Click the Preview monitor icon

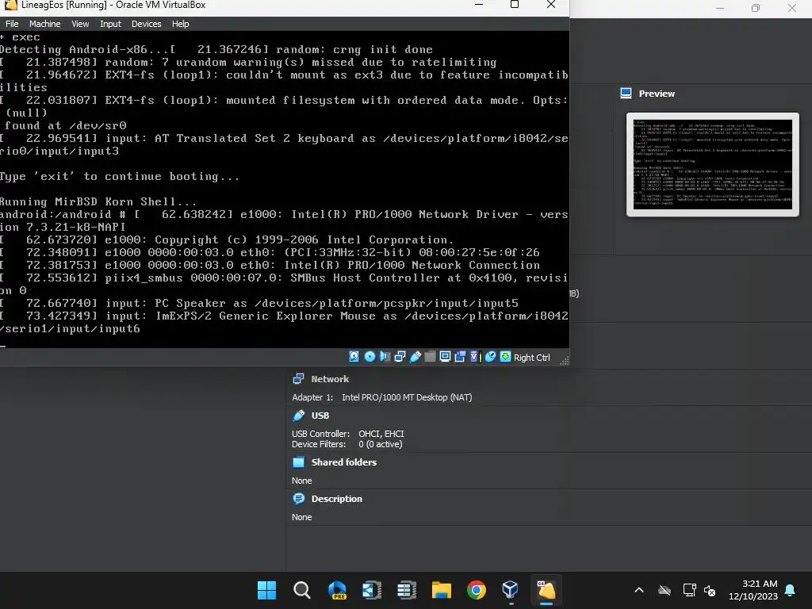pos(626,94)
